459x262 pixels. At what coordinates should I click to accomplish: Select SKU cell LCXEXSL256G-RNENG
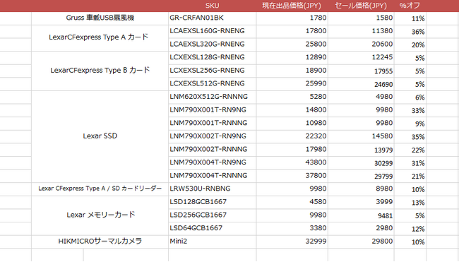[x=213, y=71]
